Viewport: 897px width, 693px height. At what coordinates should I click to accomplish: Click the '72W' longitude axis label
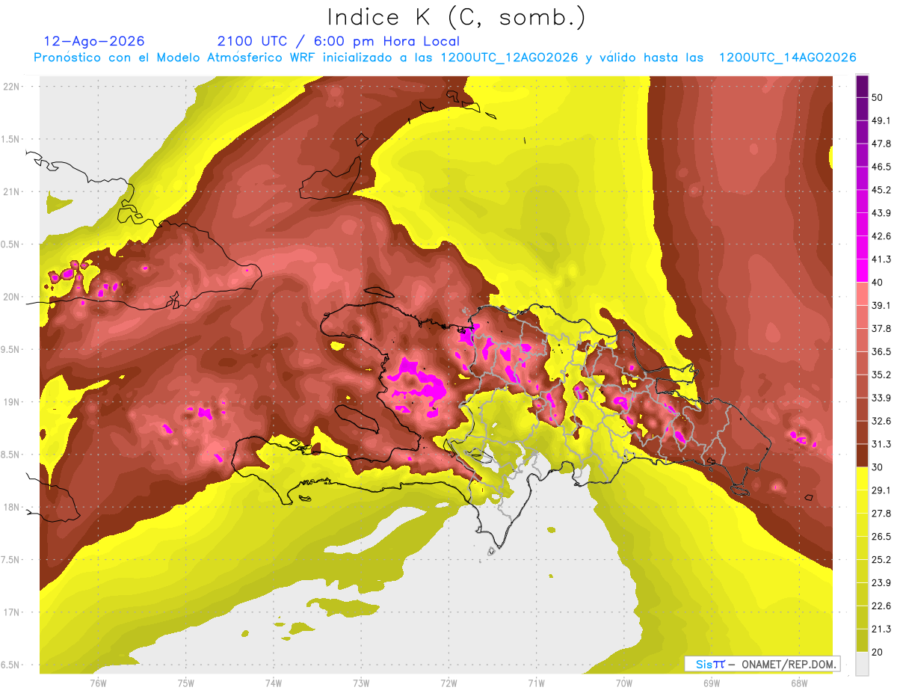coord(449,683)
